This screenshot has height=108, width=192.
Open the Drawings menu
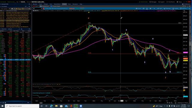pyautogui.click(x=167, y=9)
